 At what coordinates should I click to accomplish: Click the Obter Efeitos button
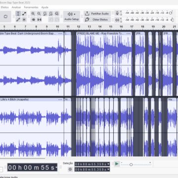point(97,20)
